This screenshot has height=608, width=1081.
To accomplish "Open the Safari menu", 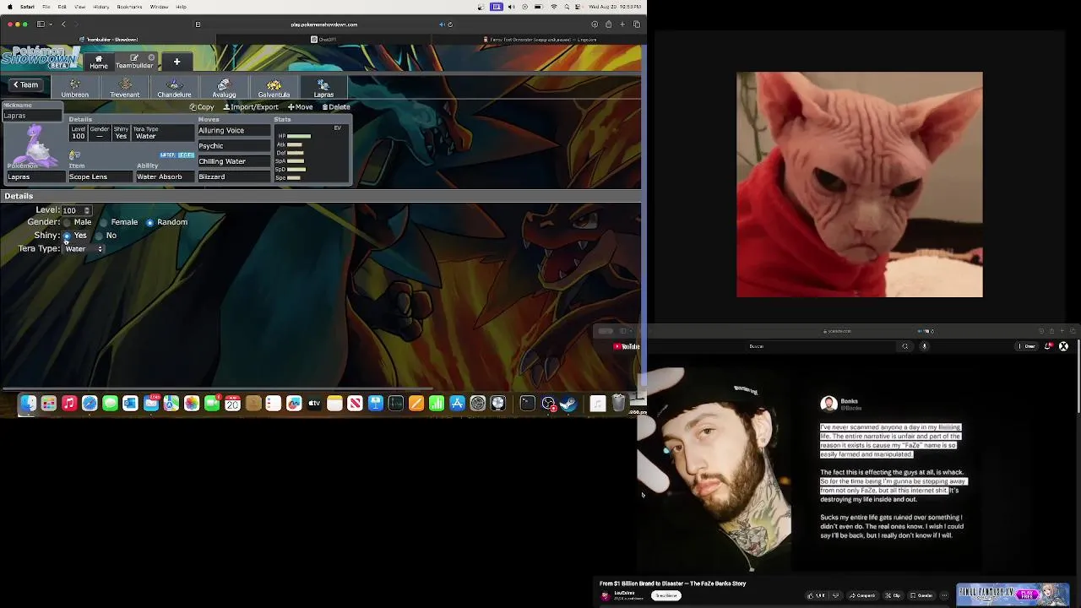I will (x=28, y=7).
